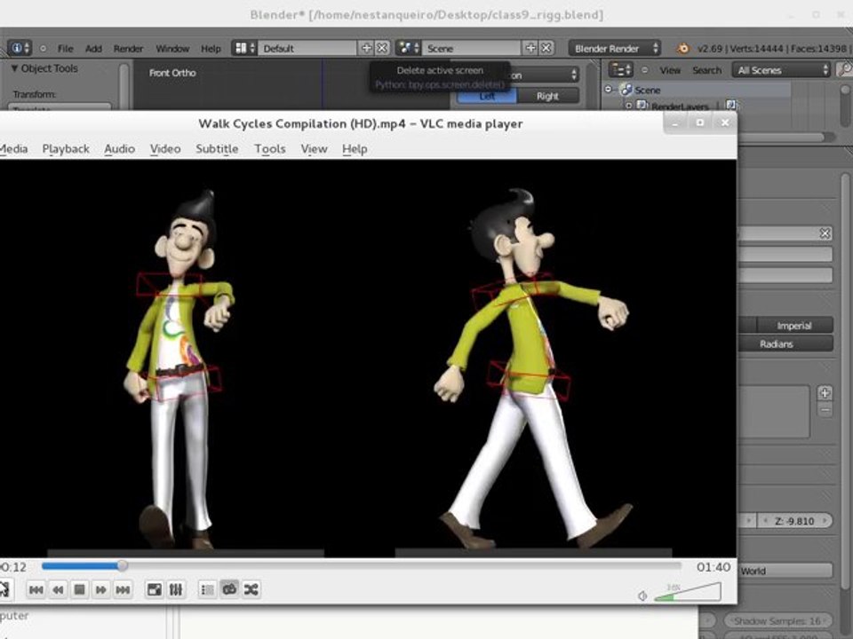Open the outliner Search menu

click(x=706, y=71)
